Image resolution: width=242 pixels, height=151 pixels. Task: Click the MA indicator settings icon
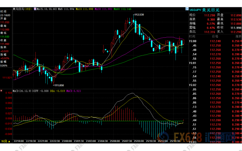coord(35,9)
